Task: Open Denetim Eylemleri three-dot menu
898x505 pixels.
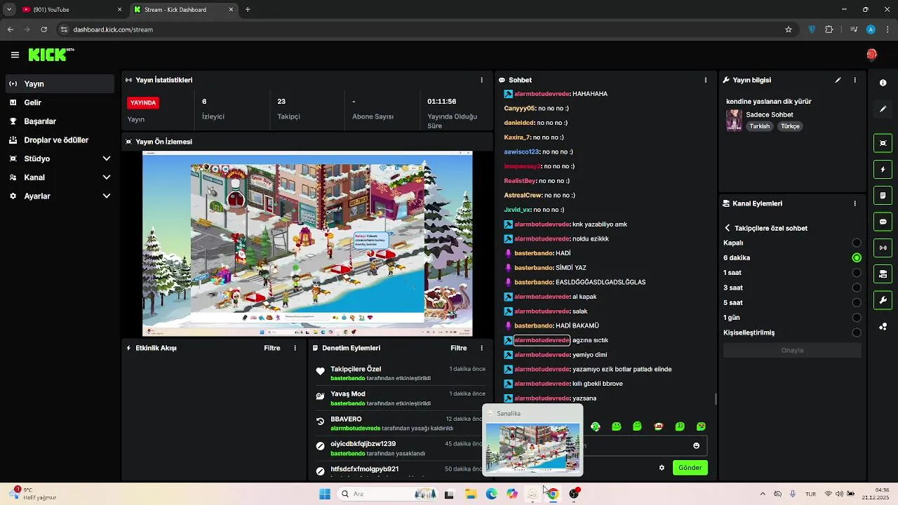Action: pos(481,348)
